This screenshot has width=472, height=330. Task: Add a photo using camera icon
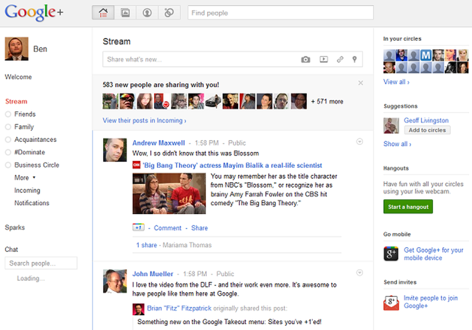click(x=305, y=59)
